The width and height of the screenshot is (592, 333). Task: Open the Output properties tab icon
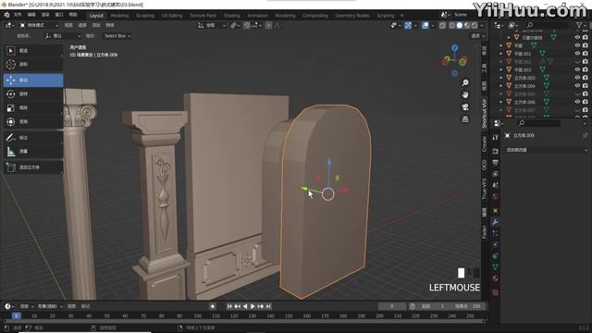pyautogui.click(x=496, y=163)
